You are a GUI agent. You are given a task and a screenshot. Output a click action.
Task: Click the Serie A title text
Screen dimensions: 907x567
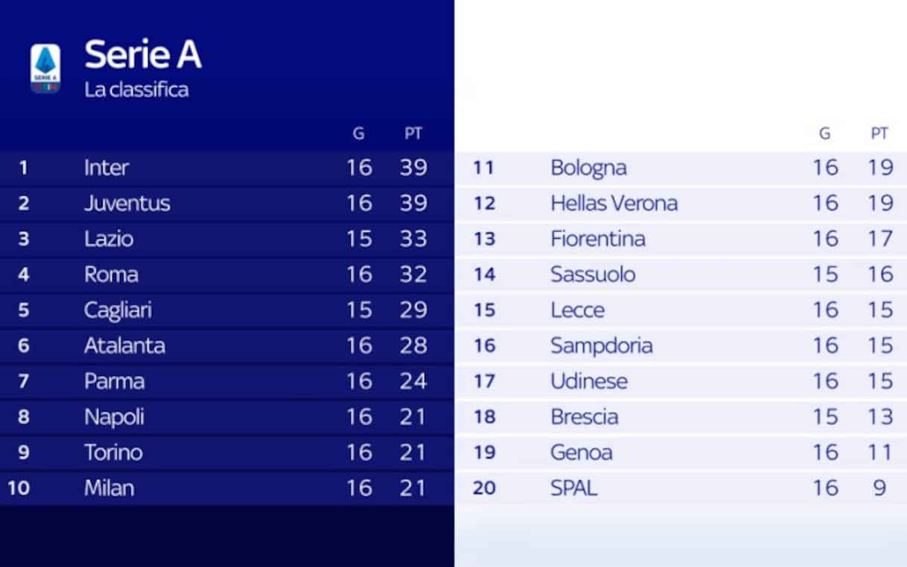click(x=143, y=55)
